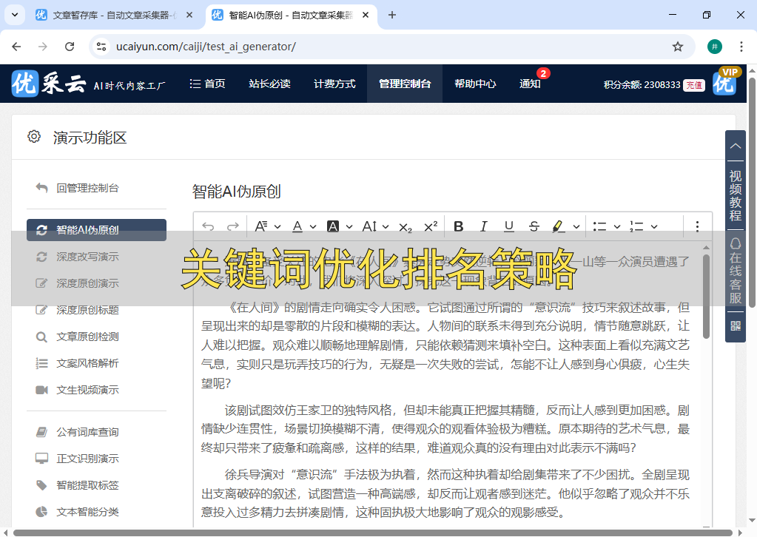The height and width of the screenshot is (537, 757).
Task: Open the font family AI tool
Action: pos(369,226)
